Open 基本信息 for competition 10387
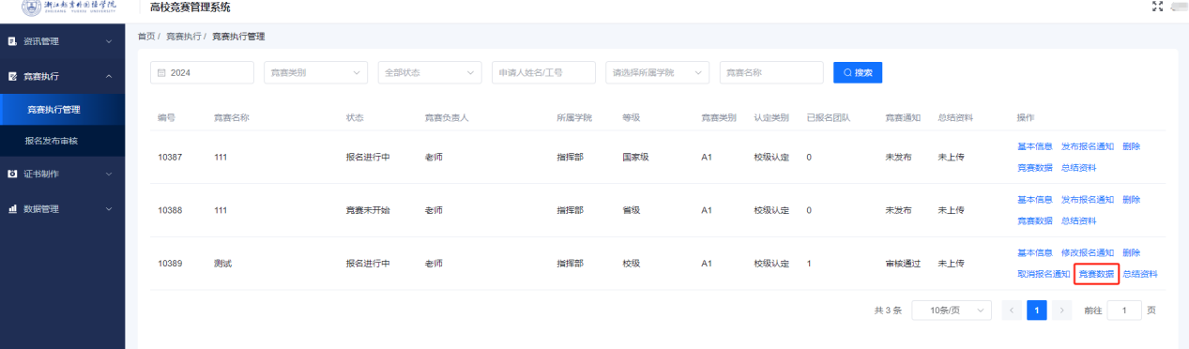The width and height of the screenshot is (1189, 349). 1034,146
